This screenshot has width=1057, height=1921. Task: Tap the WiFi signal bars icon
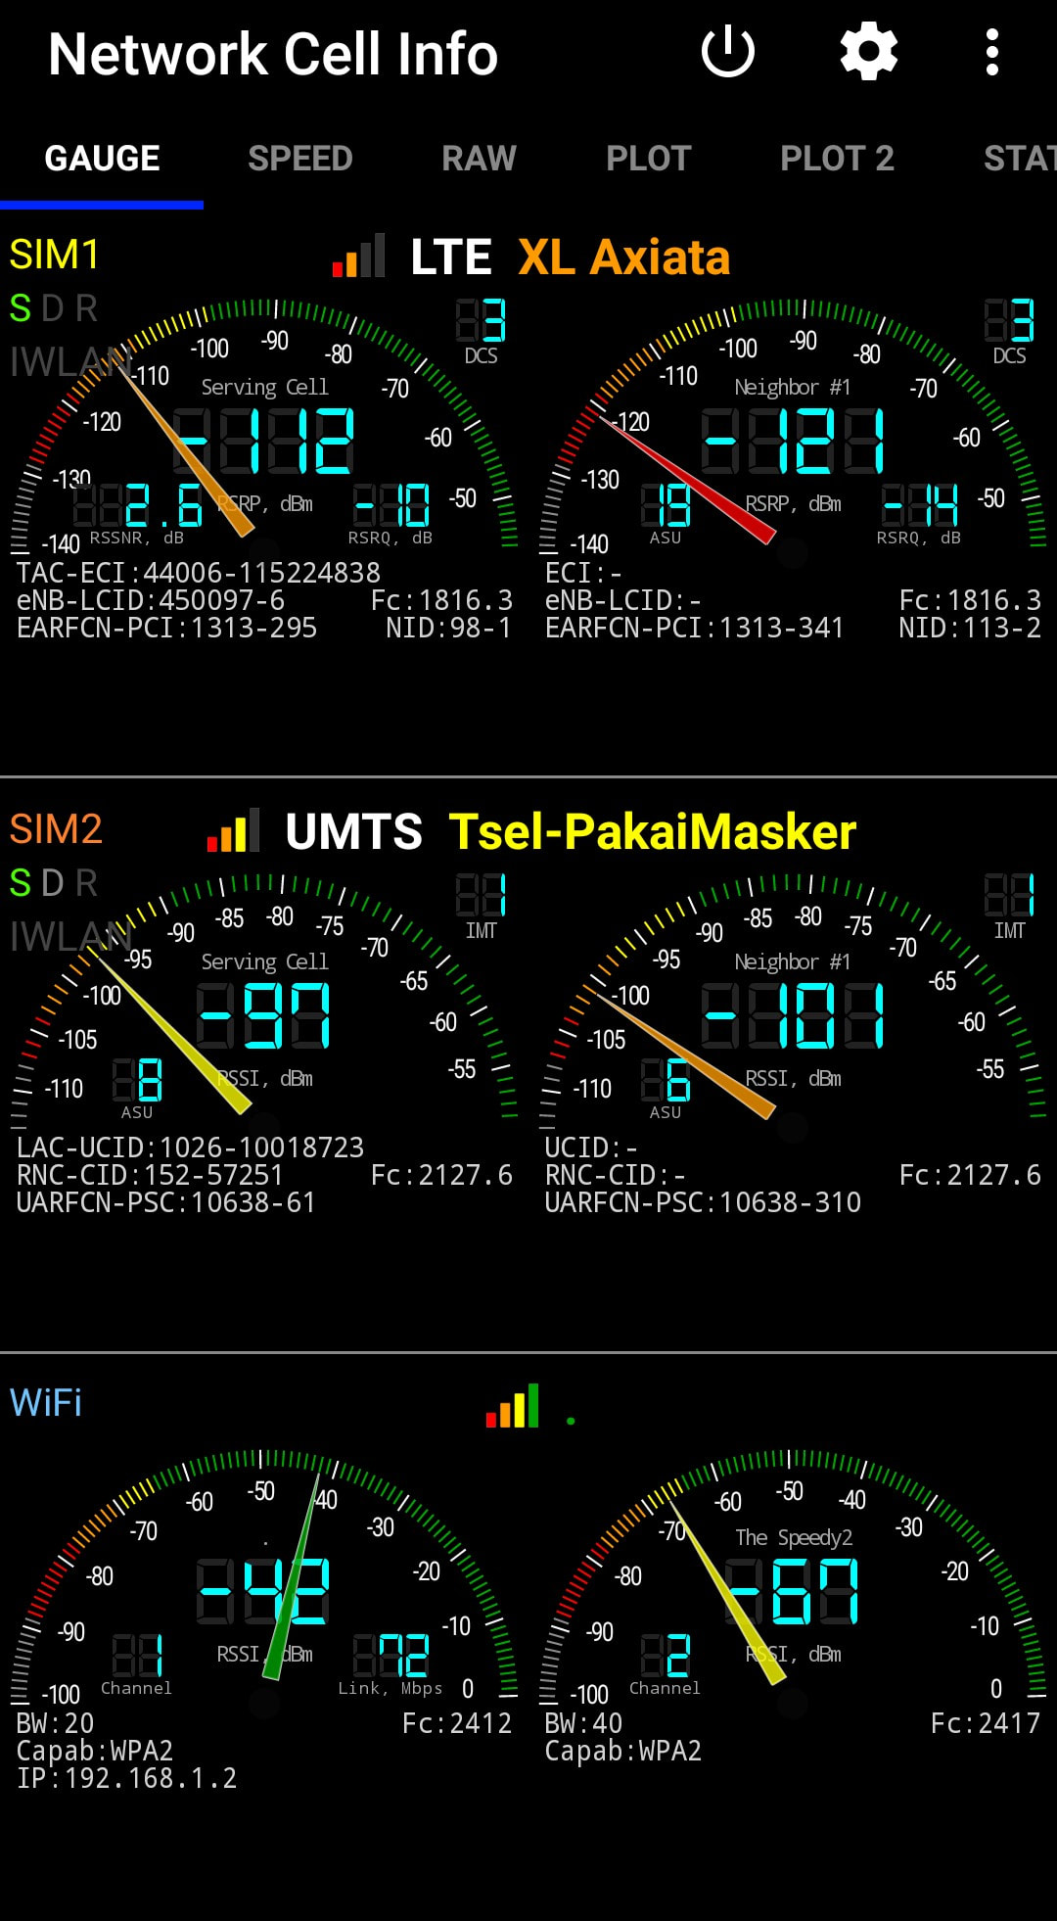[x=513, y=1405]
